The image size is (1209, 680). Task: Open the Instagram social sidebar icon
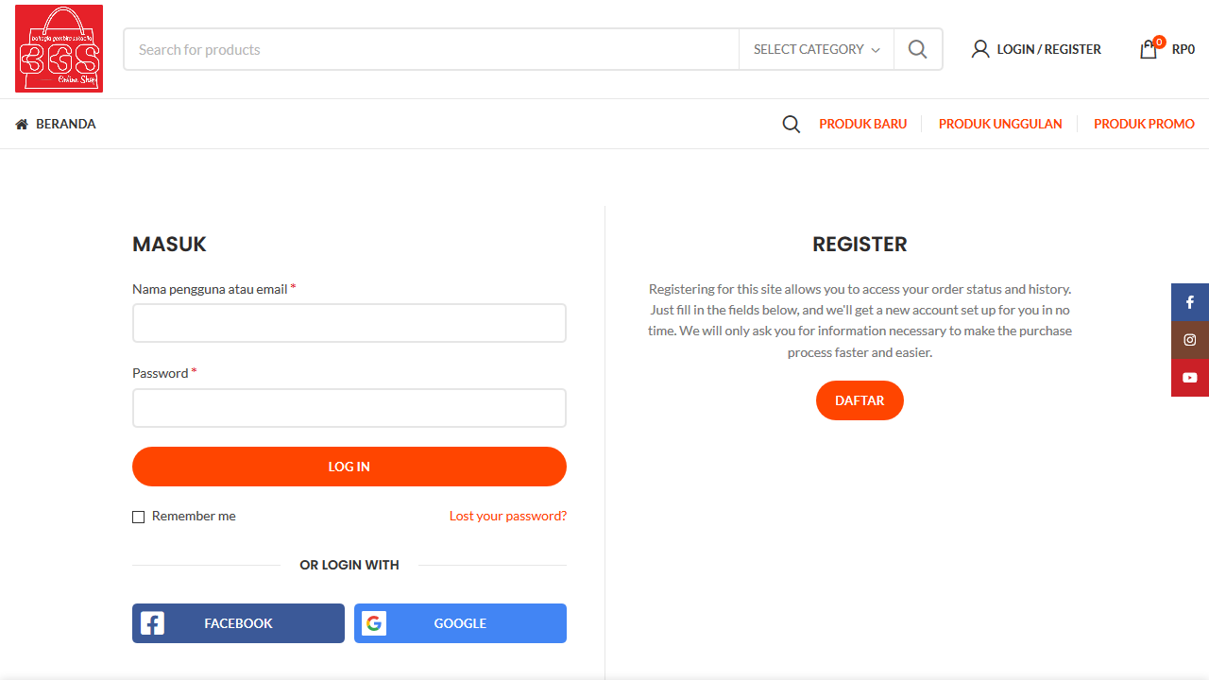tap(1190, 340)
